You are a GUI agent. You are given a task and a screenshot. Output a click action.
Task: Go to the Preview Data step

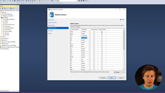(x=51, y=25)
